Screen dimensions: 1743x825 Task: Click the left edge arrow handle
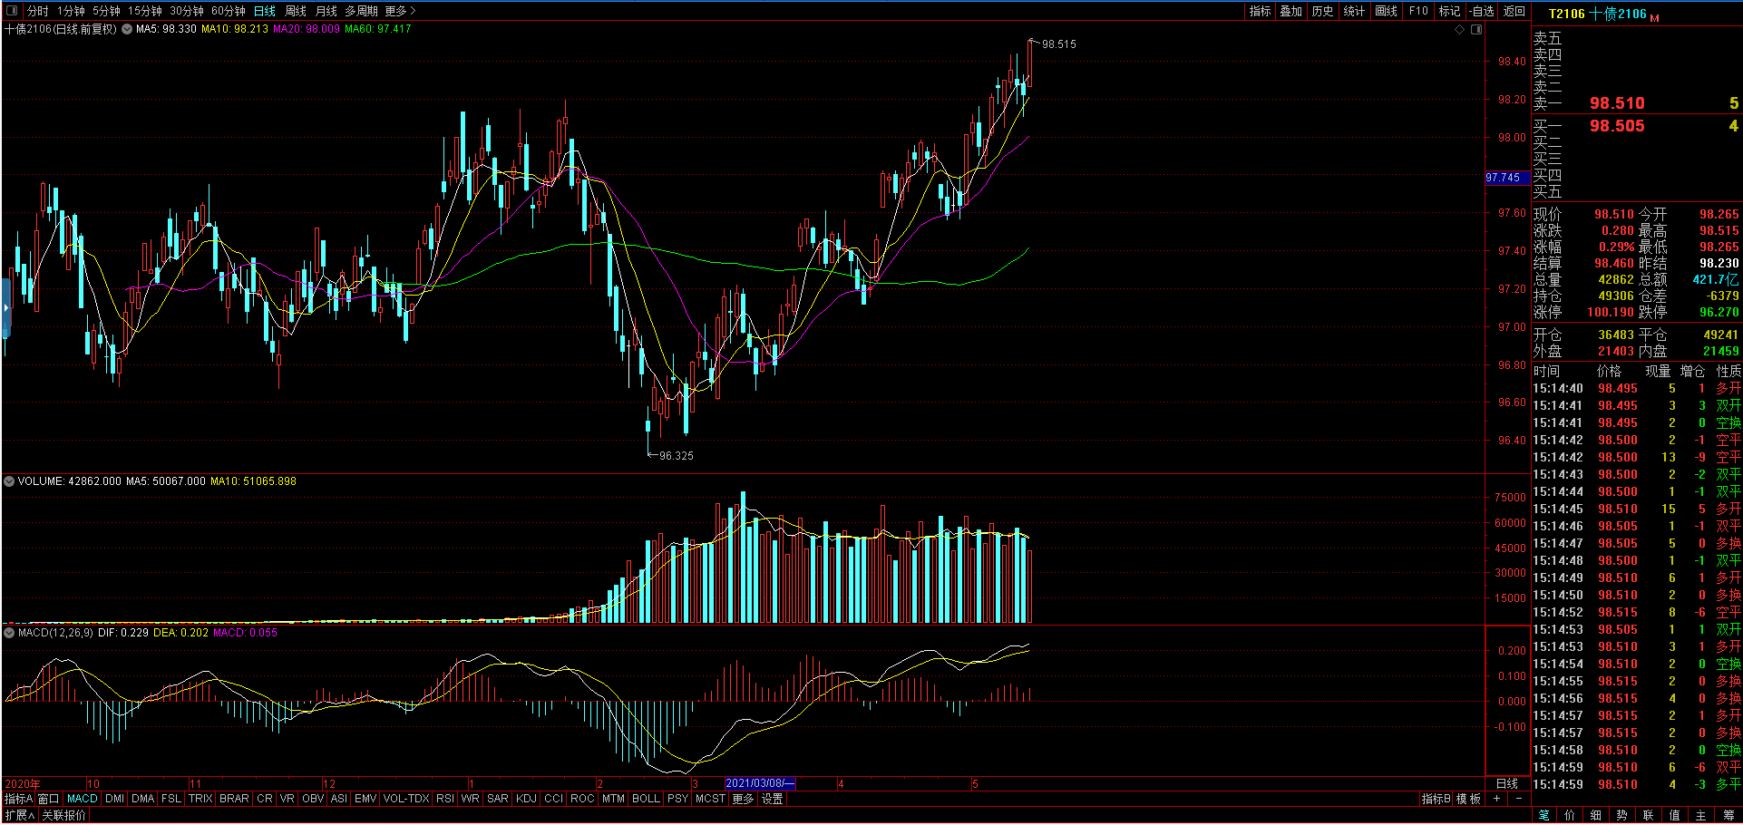[5, 308]
